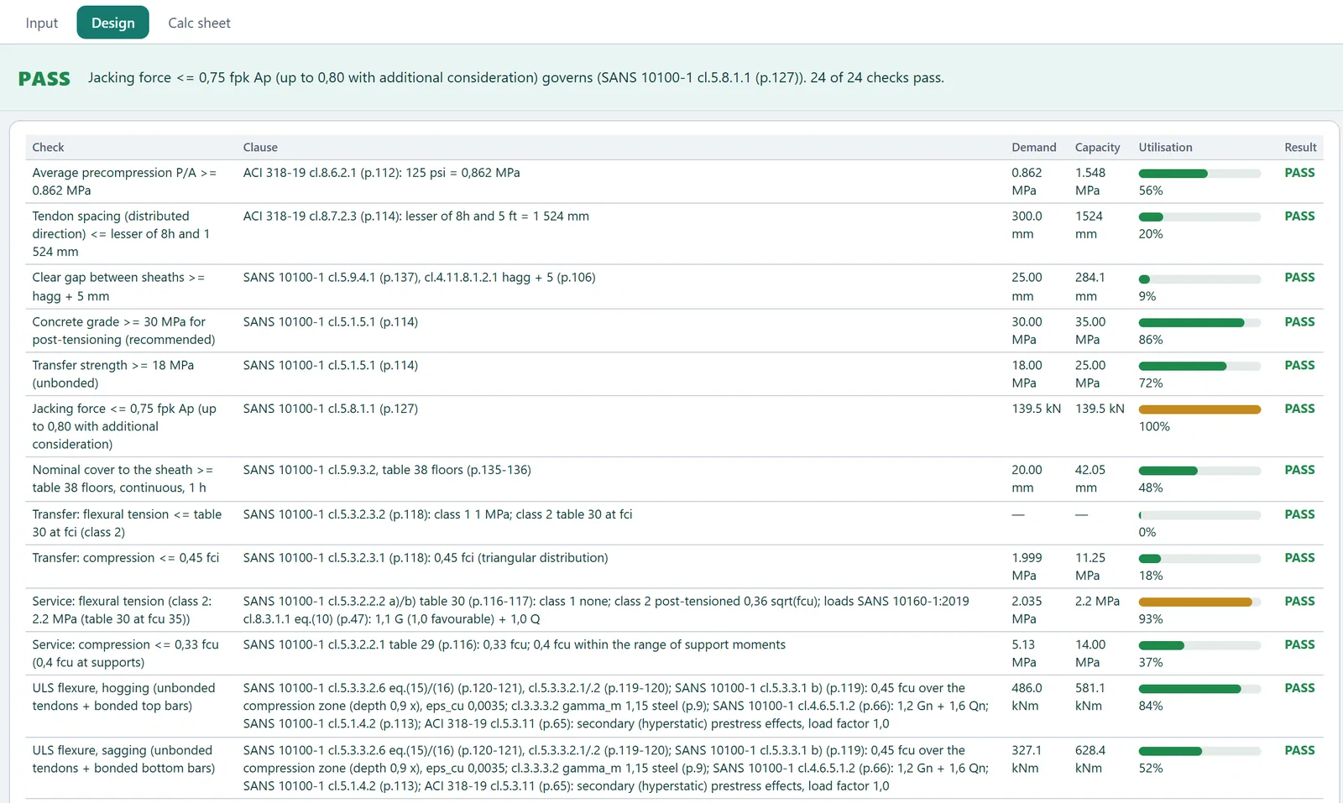This screenshot has height=803, width=1343.
Task: Click Transfer: compression <= 0,45 fci check
Action: pyautogui.click(x=126, y=558)
